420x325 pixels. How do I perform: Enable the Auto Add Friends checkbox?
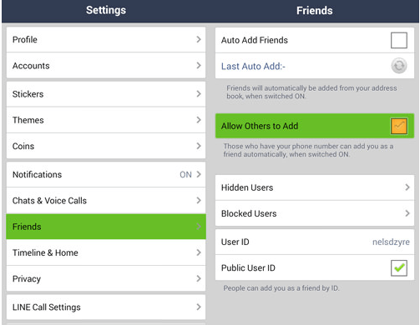pyautogui.click(x=399, y=40)
